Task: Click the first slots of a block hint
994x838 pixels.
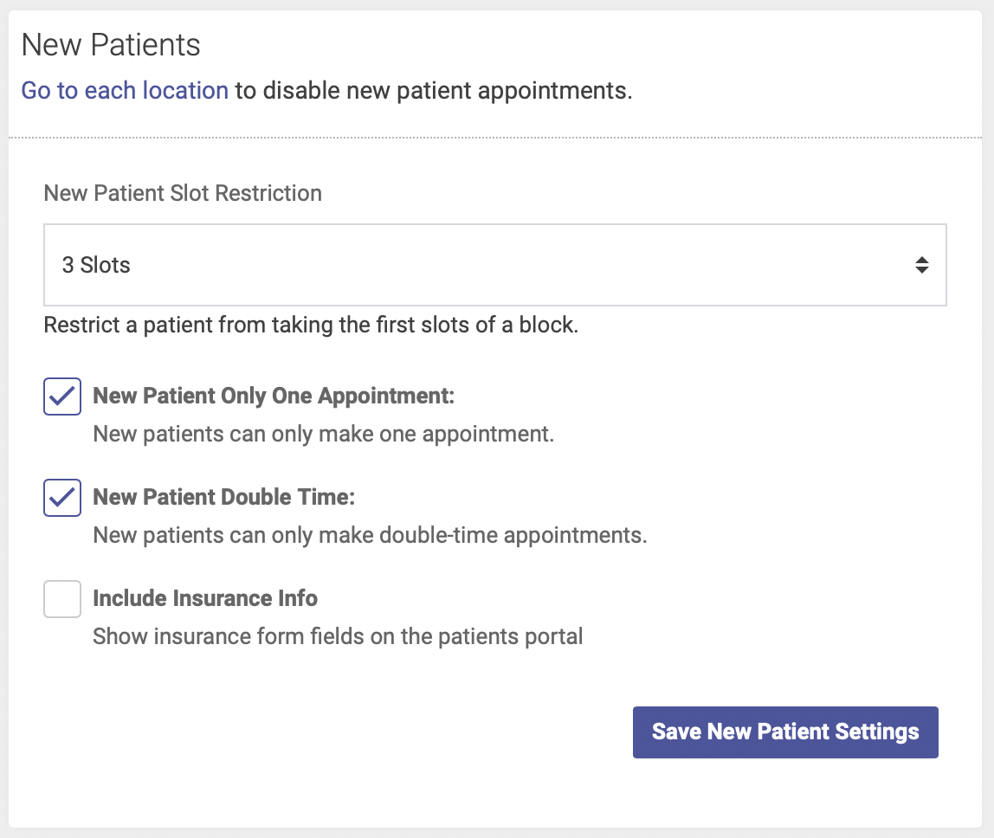Action: coord(311,326)
